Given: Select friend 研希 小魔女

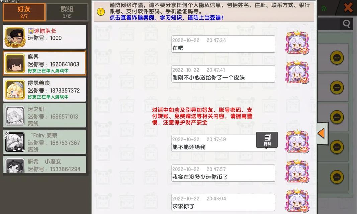Looking at the screenshot, I should pos(44,164).
